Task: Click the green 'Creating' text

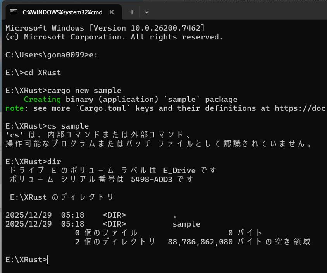Action: (42, 99)
